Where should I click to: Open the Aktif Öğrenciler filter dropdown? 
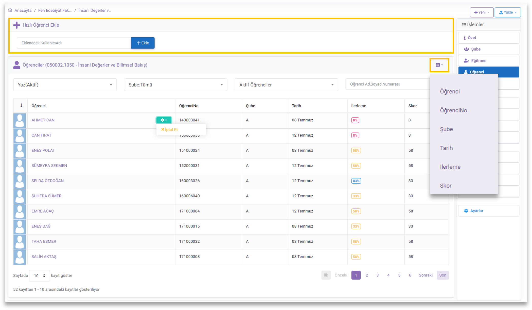click(x=286, y=85)
